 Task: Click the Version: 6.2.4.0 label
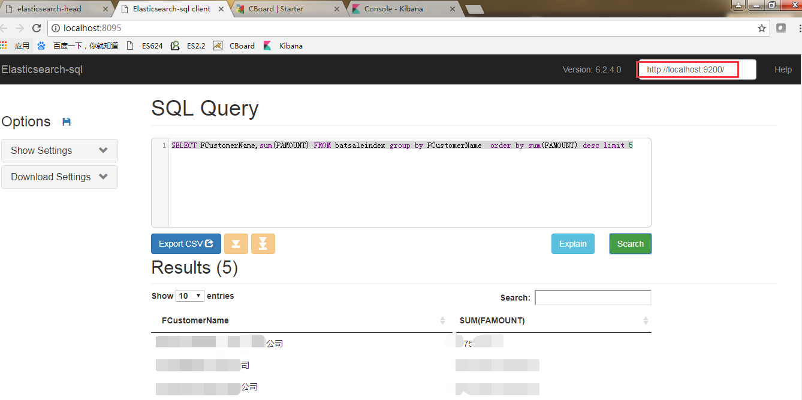point(592,69)
